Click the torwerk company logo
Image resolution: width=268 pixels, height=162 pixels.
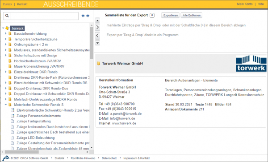[x=251, y=63]
